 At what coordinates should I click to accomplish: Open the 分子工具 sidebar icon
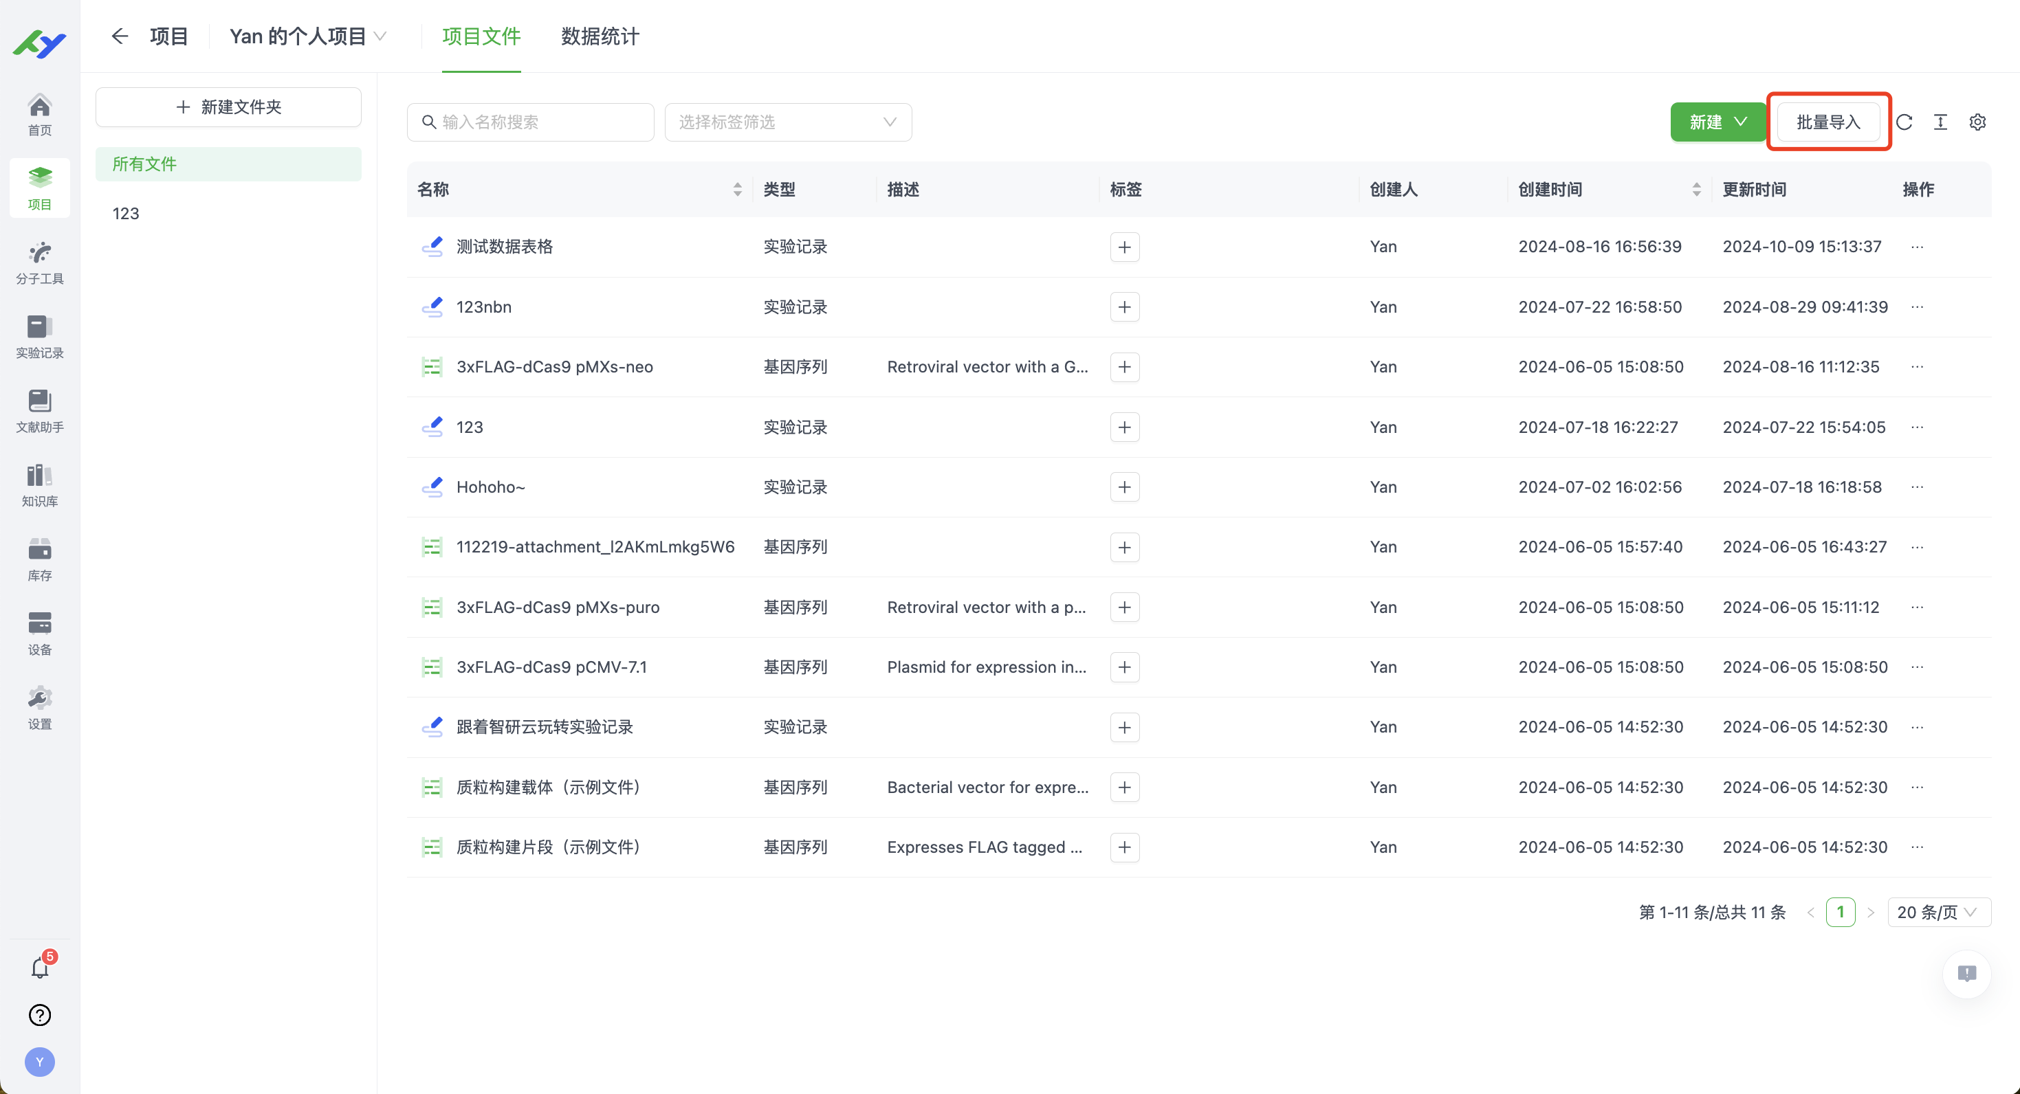tap(39, 262)
